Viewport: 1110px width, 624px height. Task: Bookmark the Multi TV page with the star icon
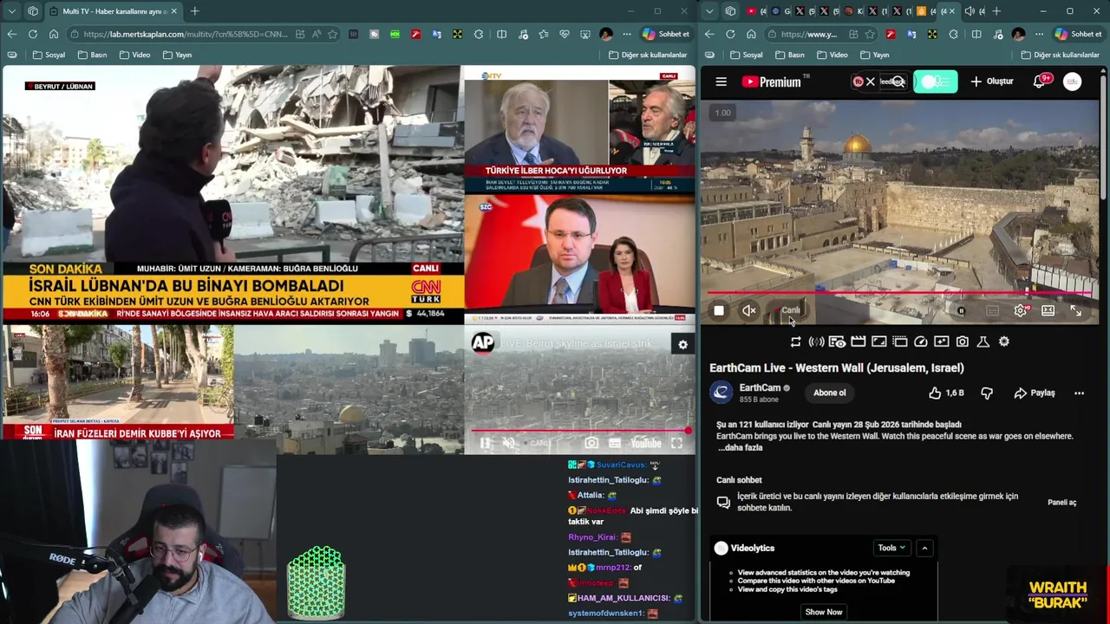332,34
